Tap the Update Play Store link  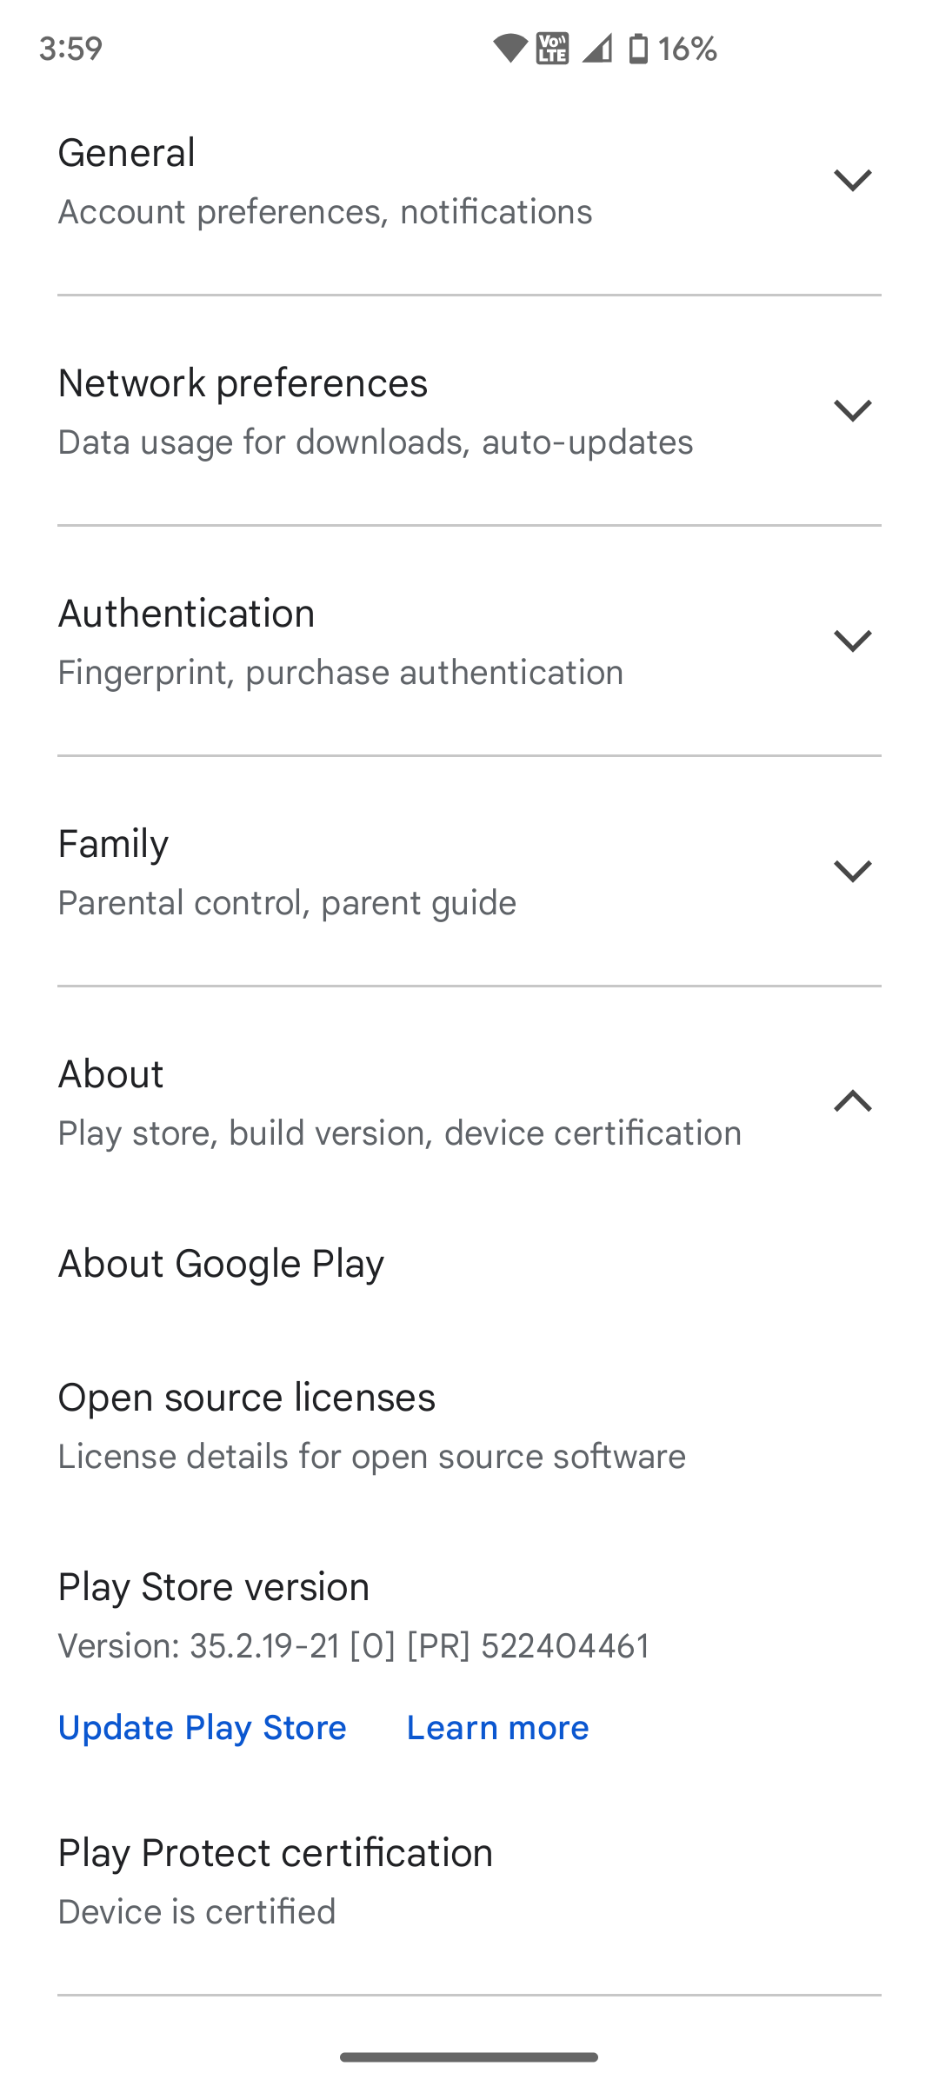pyautogui.click(x=203, y=1727)
